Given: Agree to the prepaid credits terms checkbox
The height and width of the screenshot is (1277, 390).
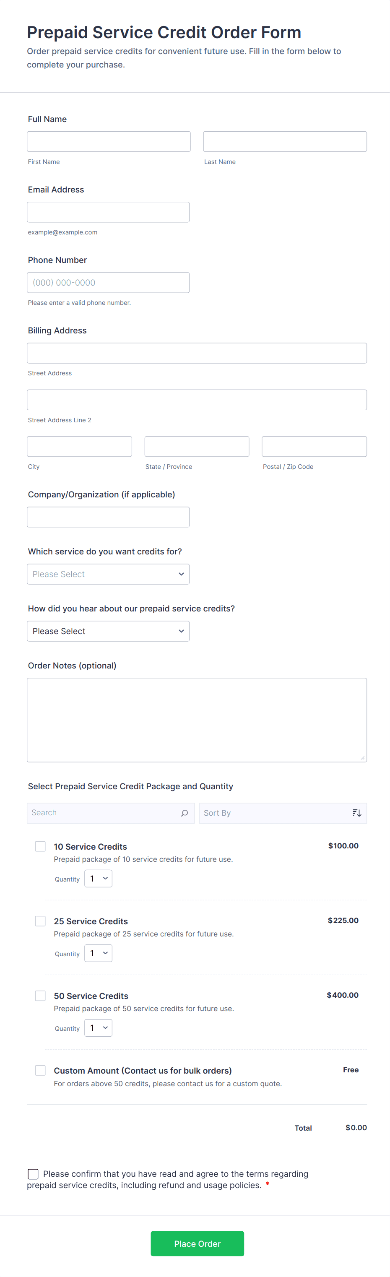Looking at the screenshot, I should point(33,1174).
